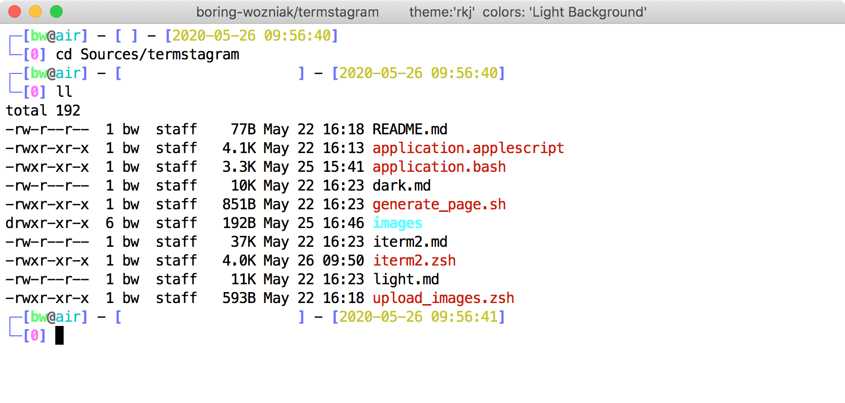The image size is (845, 403).
Task: Click the upload_images.zsh filename
Action: coord(443,298)
